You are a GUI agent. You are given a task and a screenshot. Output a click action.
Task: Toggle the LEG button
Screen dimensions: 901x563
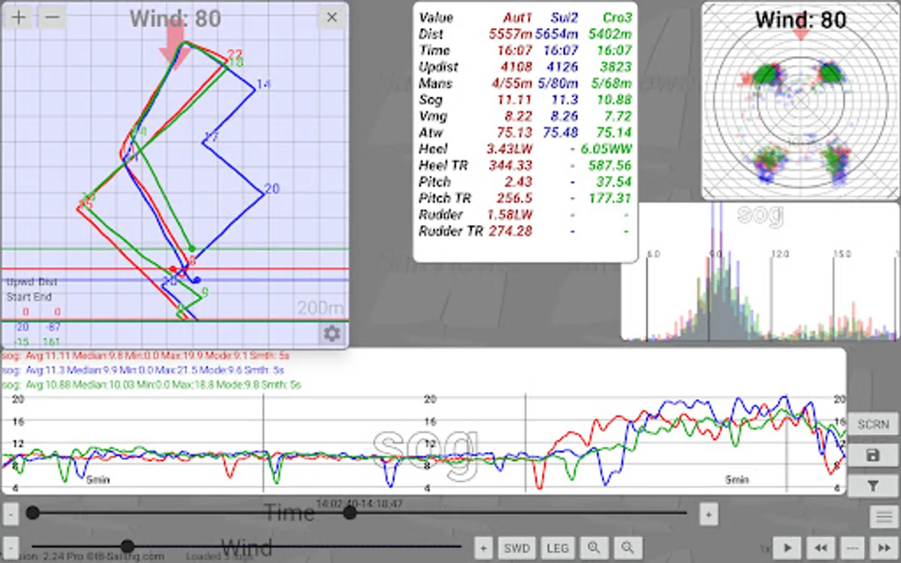click(x=557, y=548)
